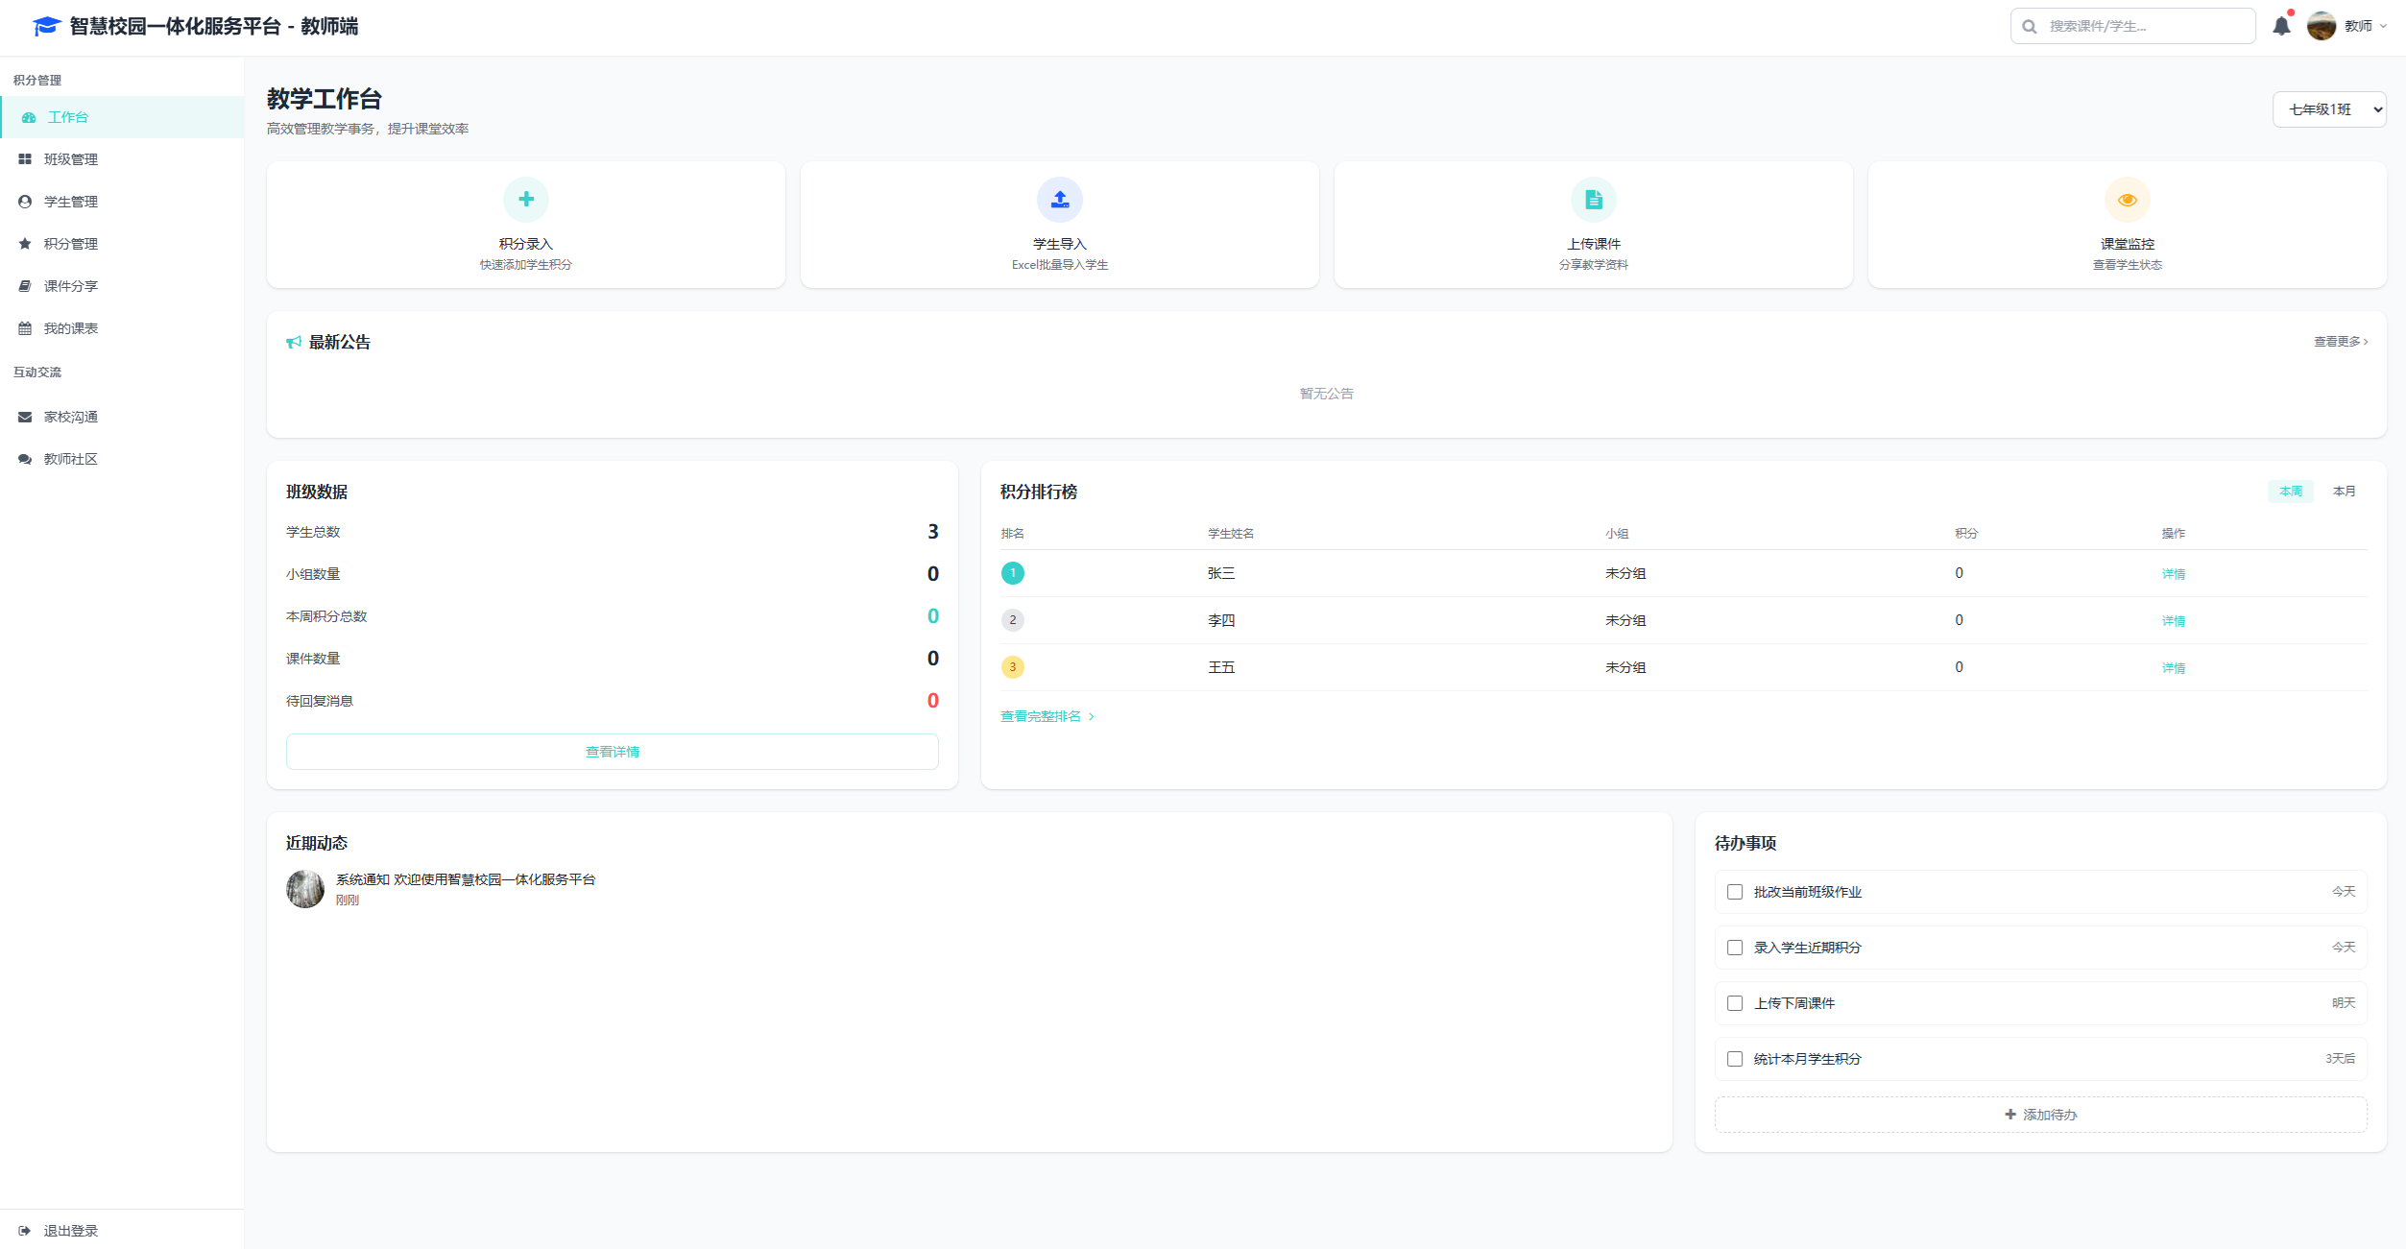Click the 积分录入 plus icon
2406x1249 pixels.
click(x=525, y=200)
